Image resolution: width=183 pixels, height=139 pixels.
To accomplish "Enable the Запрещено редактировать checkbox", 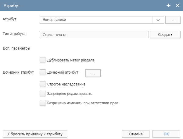I will click(42, 94).
